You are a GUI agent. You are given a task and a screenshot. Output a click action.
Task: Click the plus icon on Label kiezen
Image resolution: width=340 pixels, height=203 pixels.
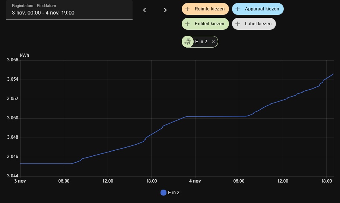pos(238,24)
